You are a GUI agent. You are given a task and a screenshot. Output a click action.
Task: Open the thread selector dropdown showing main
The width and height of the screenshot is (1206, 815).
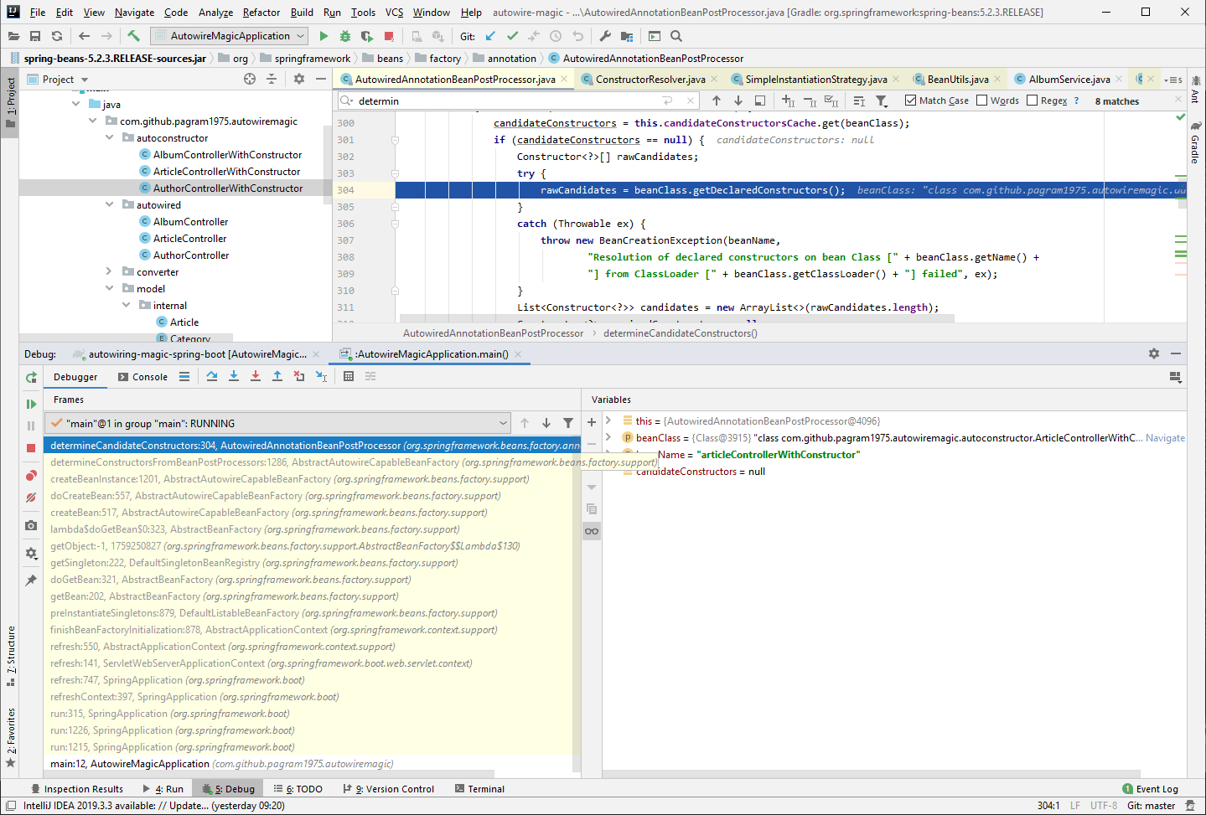click(502, 422)
